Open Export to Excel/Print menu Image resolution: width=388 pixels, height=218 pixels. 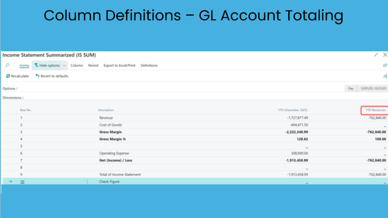pyautogui.click(x=119, y=65)
